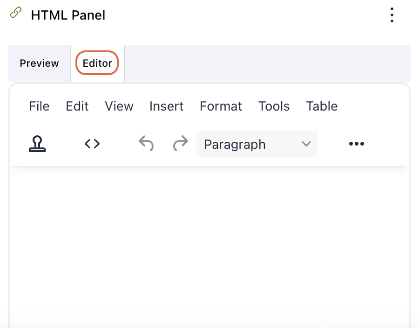Click the Redo arrow icon
419x328 pixels.
pos(181,144)
